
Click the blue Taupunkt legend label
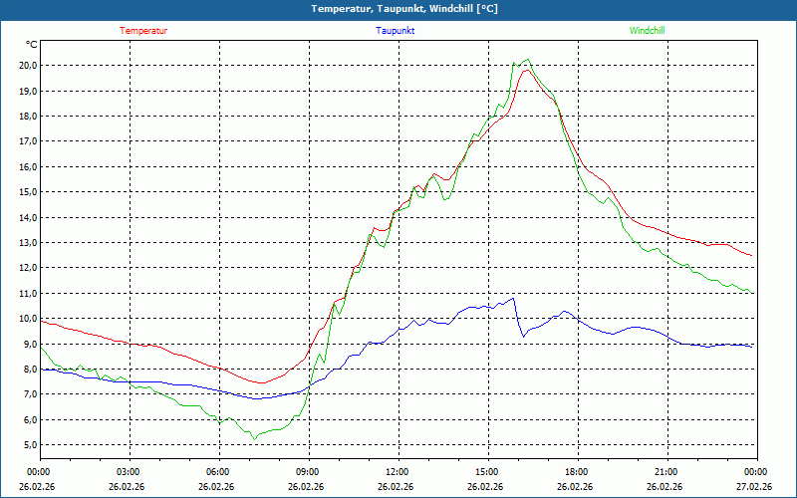tap(396, 31)
